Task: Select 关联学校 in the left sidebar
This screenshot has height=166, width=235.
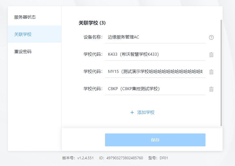Action: click(x=23, y=34)
